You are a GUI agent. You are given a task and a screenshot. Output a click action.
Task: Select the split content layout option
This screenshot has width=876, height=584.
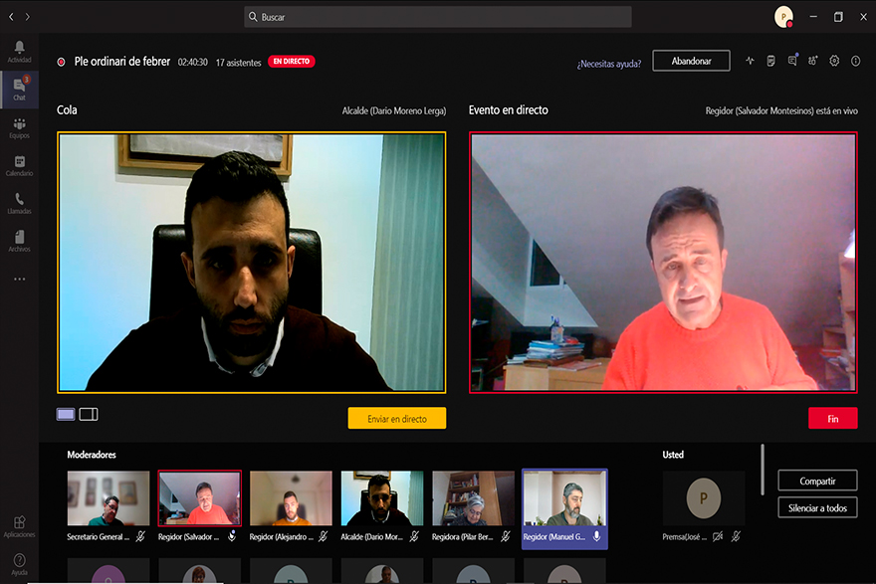(89, 414)
